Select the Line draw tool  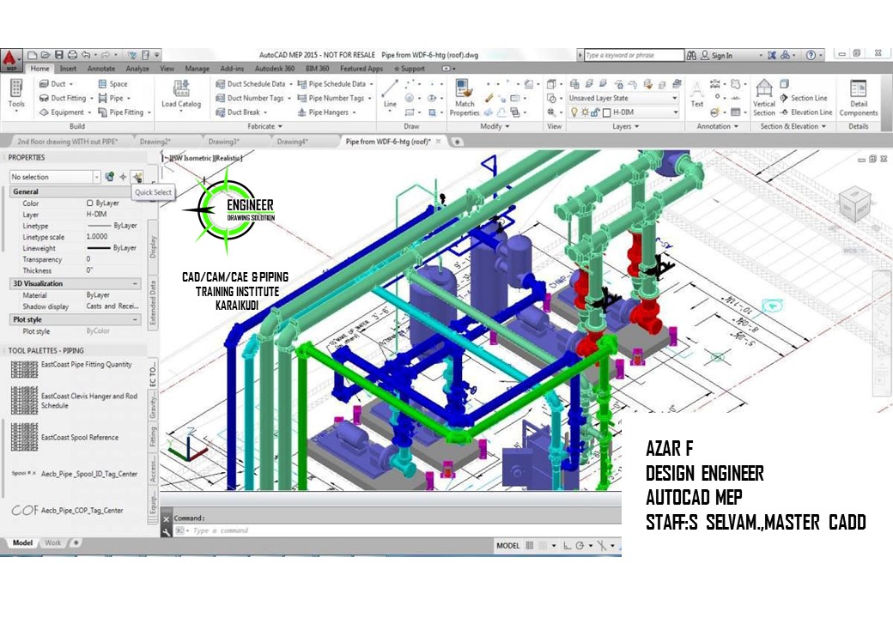coord(390,94)
